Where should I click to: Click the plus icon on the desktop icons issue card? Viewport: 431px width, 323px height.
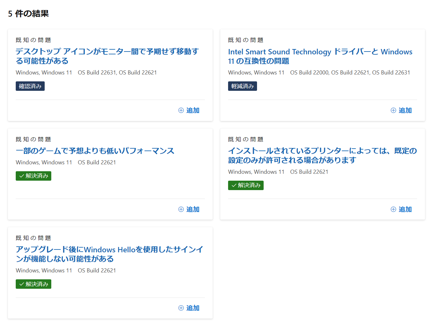pyautogui.click(x=181, y=110)
